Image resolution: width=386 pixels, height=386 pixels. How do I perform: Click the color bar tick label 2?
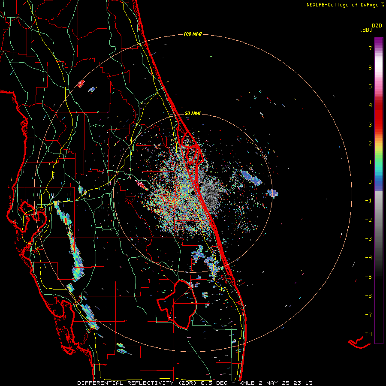click(x=370, y=144)
